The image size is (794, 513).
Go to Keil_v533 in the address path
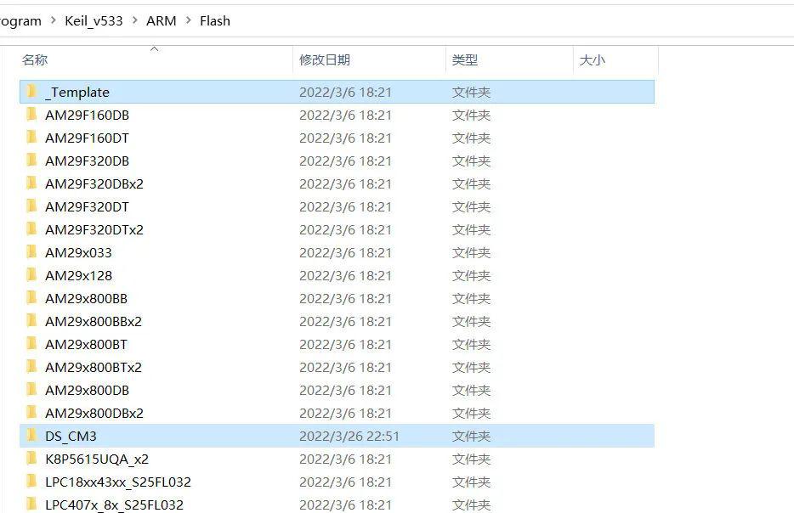(x=94, y=20)
